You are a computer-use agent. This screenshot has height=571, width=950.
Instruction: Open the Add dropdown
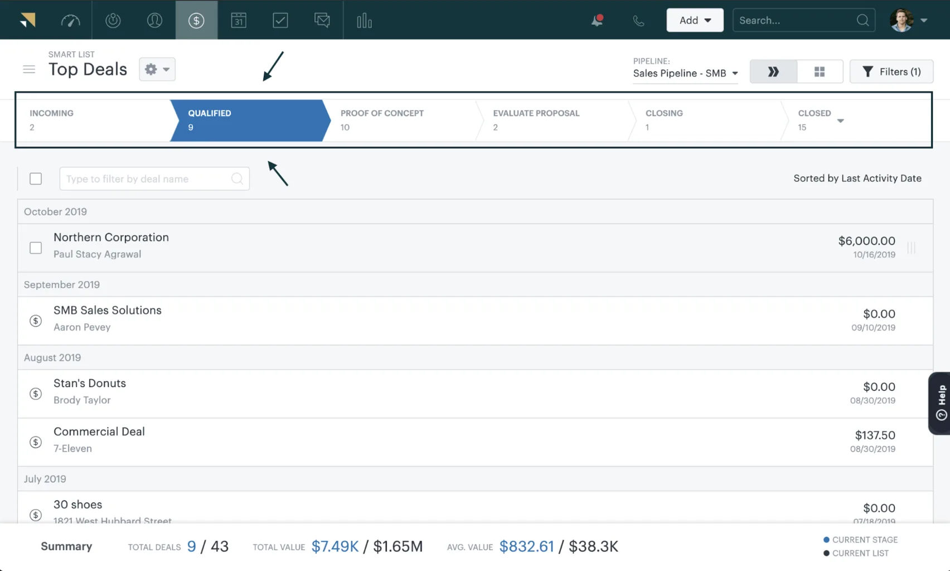pyautogui.click(x=695, y=20)
